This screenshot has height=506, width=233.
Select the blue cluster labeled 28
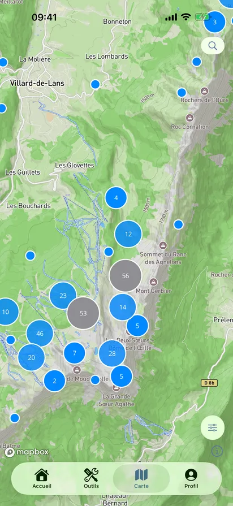112,353
